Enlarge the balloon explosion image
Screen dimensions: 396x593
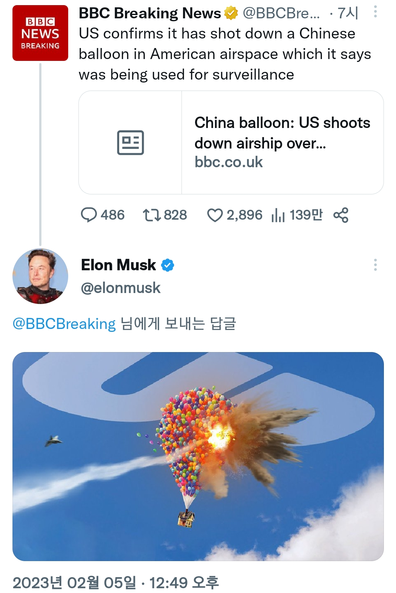click(198, 456)
